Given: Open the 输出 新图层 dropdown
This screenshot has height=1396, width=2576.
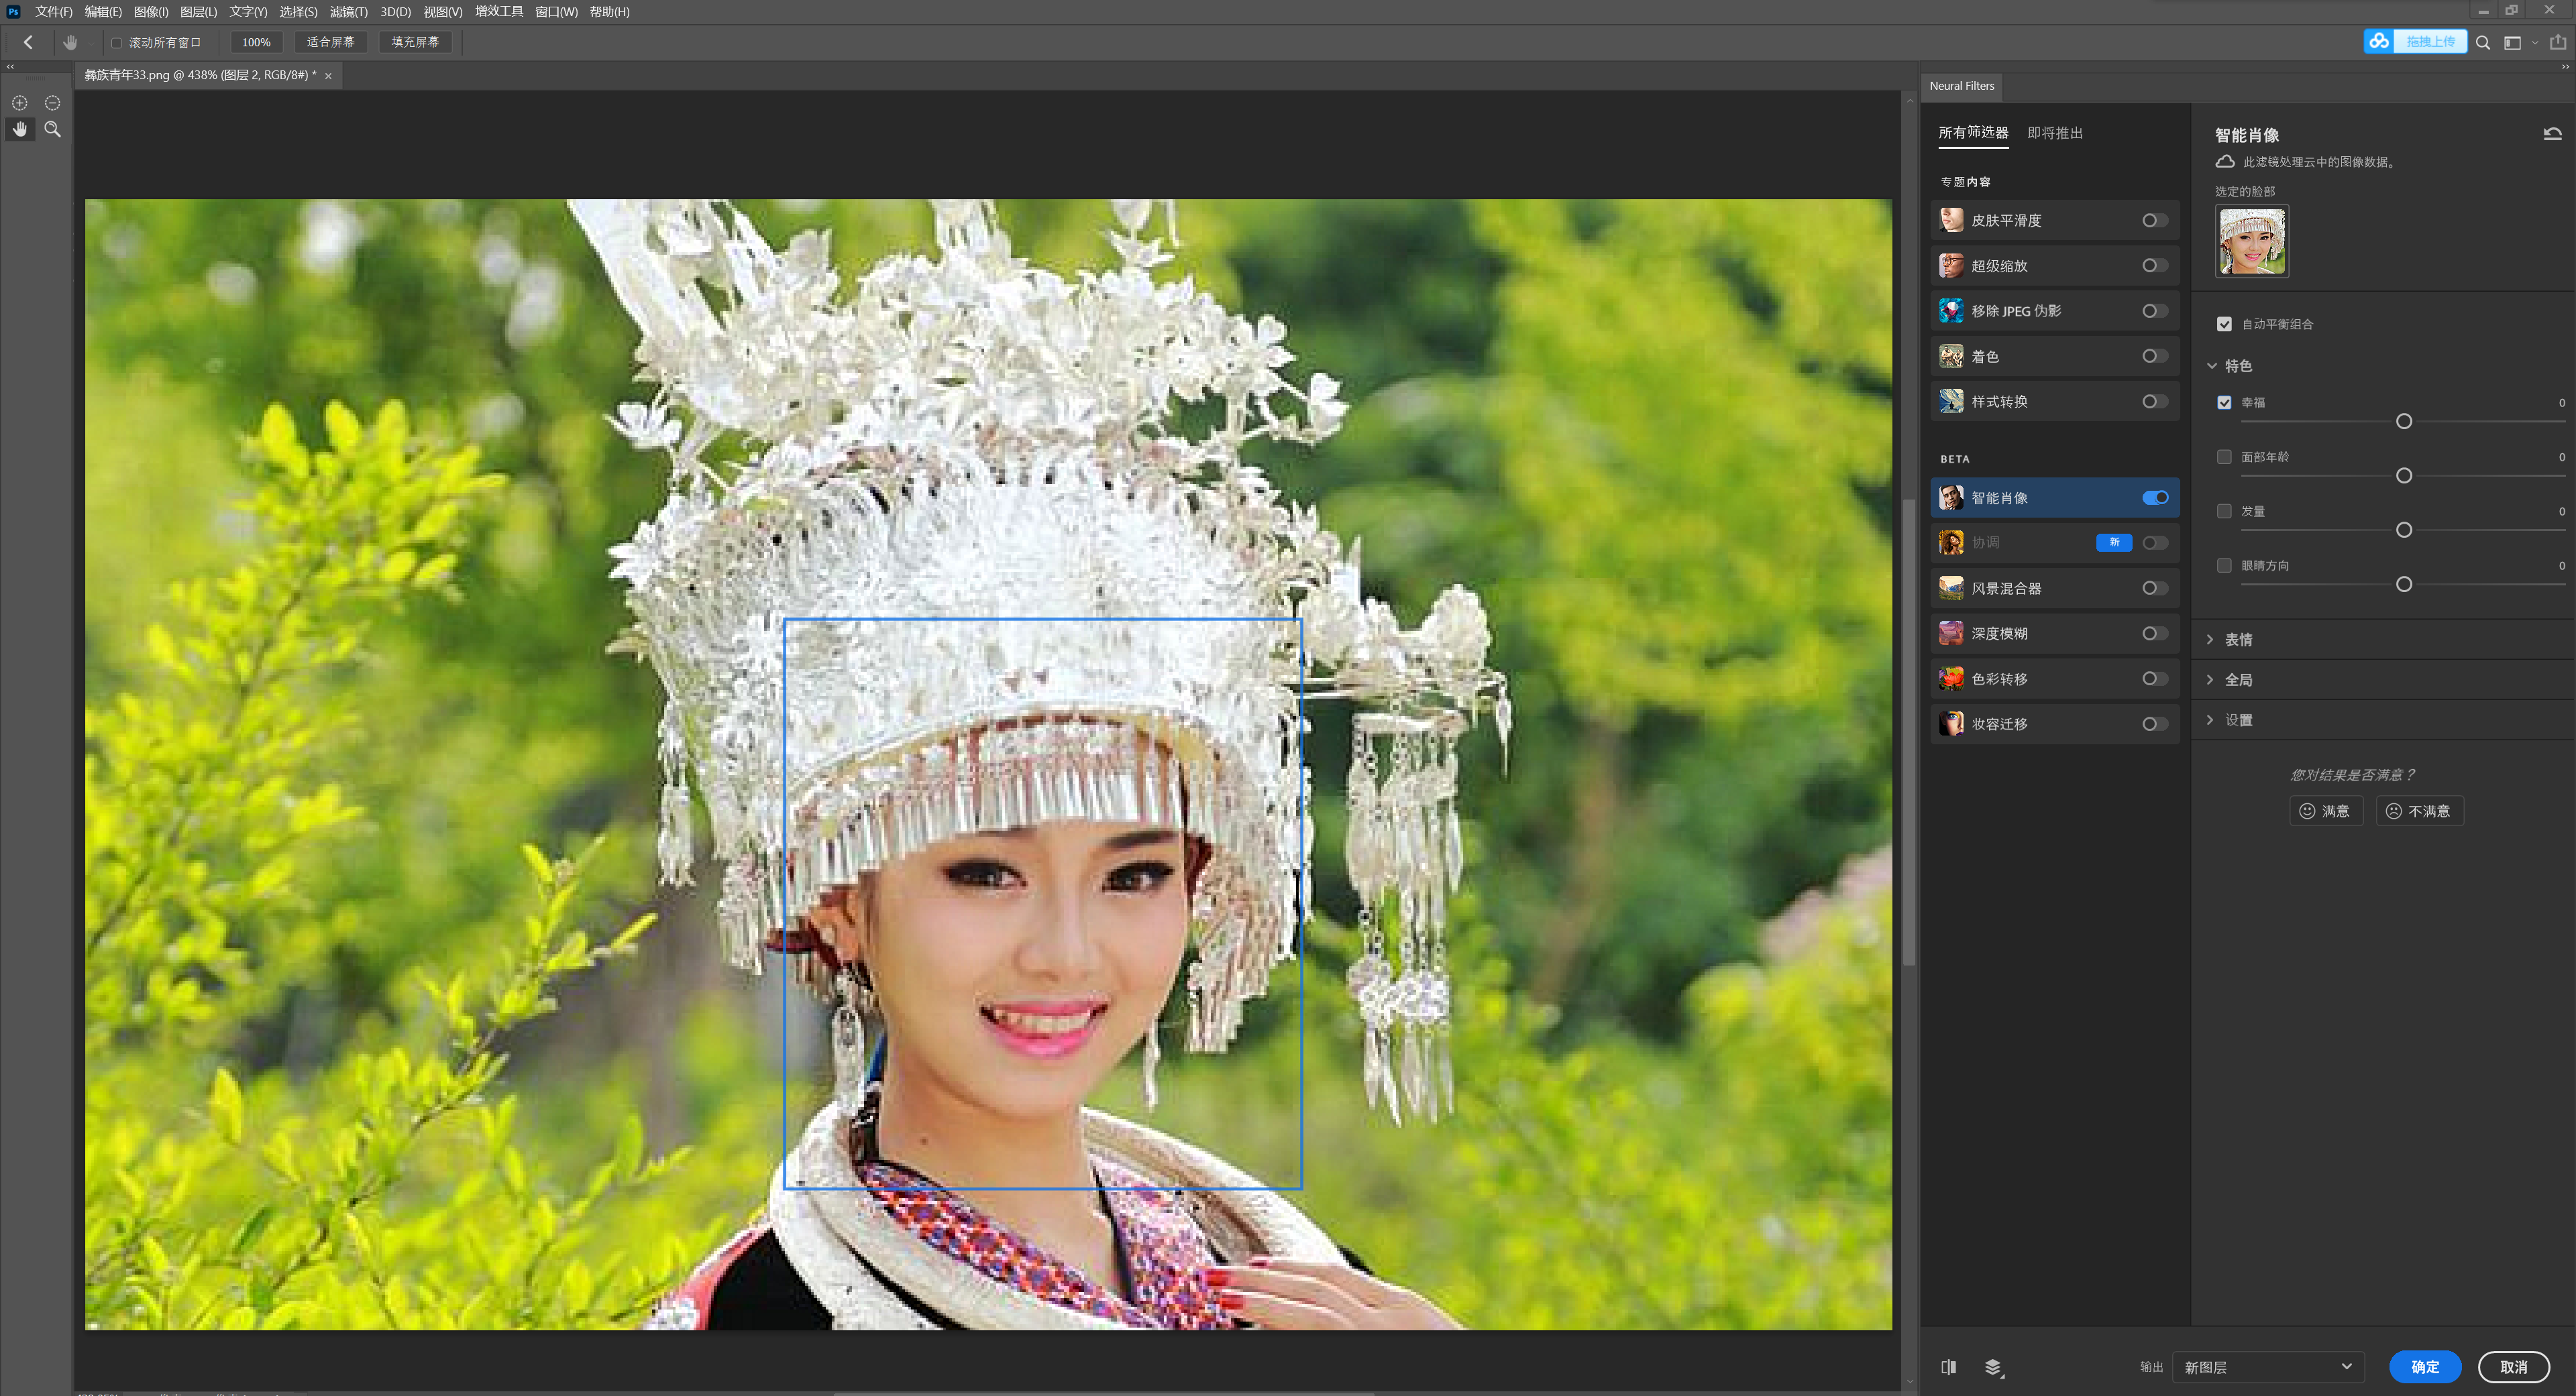Looking at the screenshot, I should pos(2268,1367).
